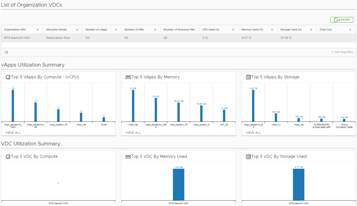This screenshot has width=357, height=206.
Task: Open the column visibility toggle below the table
Action: [6, 52]
